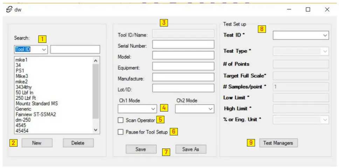This screenshot has width=339, height=168.
Task: Select 50 Lbf In tool entry
Action: tap(24, 93)
